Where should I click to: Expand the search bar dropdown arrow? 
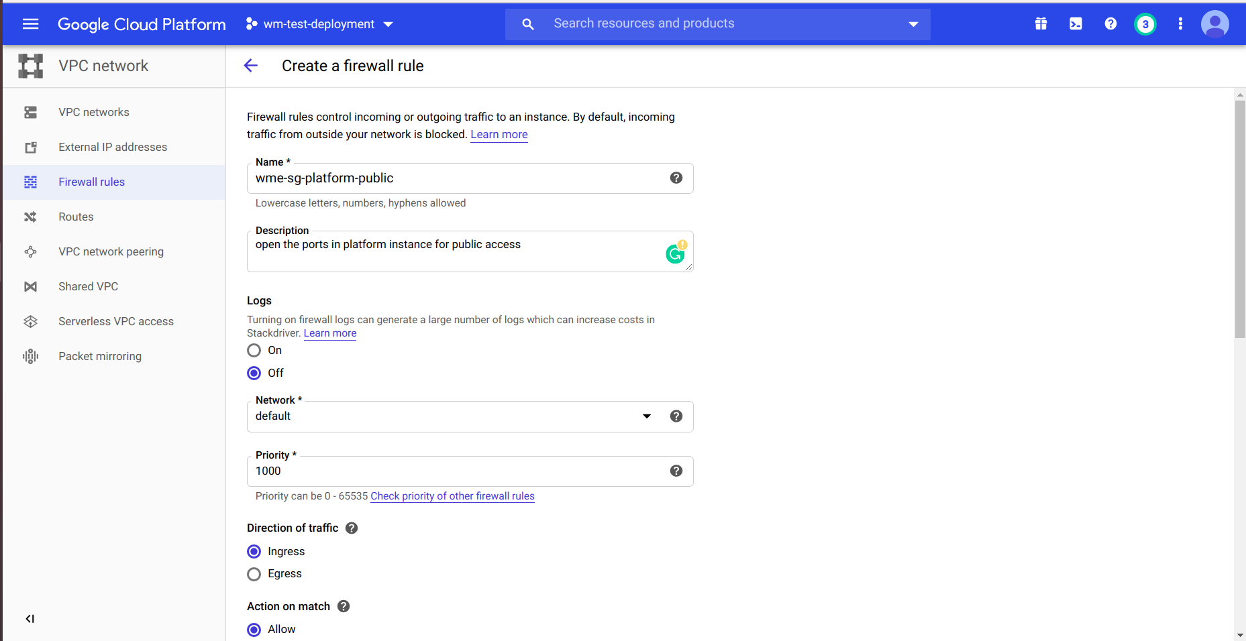tap(913, 24)
